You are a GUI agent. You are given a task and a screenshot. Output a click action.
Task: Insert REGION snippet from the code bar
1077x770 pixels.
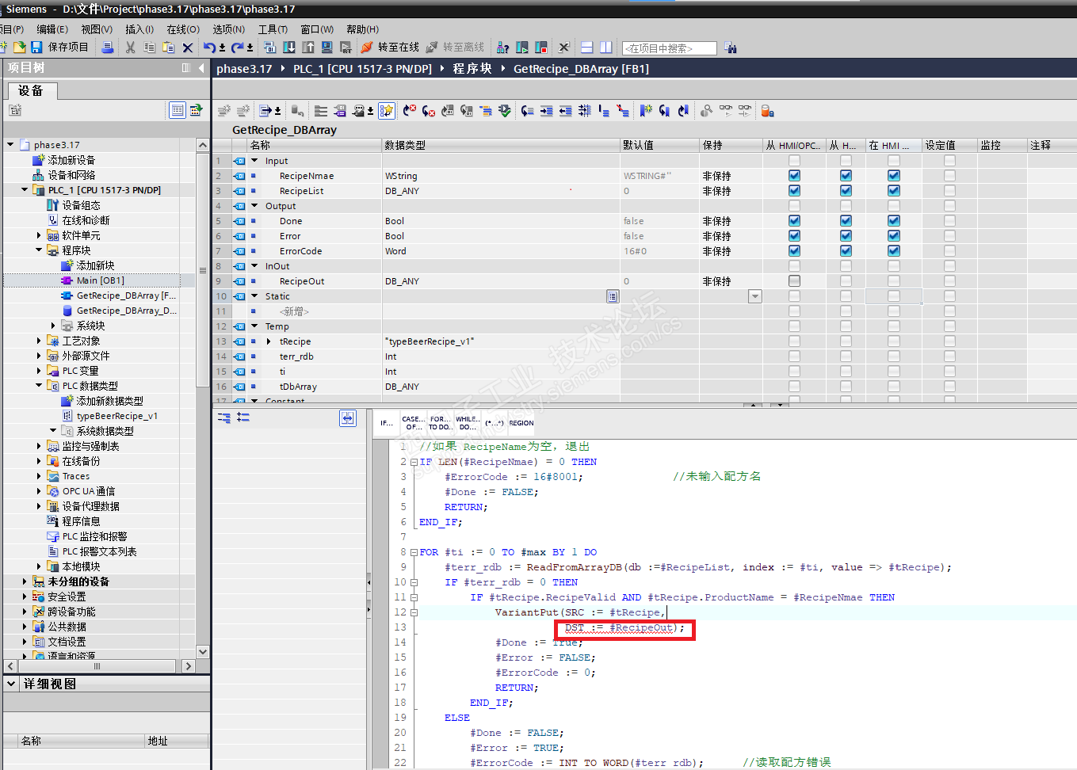pyautogui.click(x=521, y=423)
